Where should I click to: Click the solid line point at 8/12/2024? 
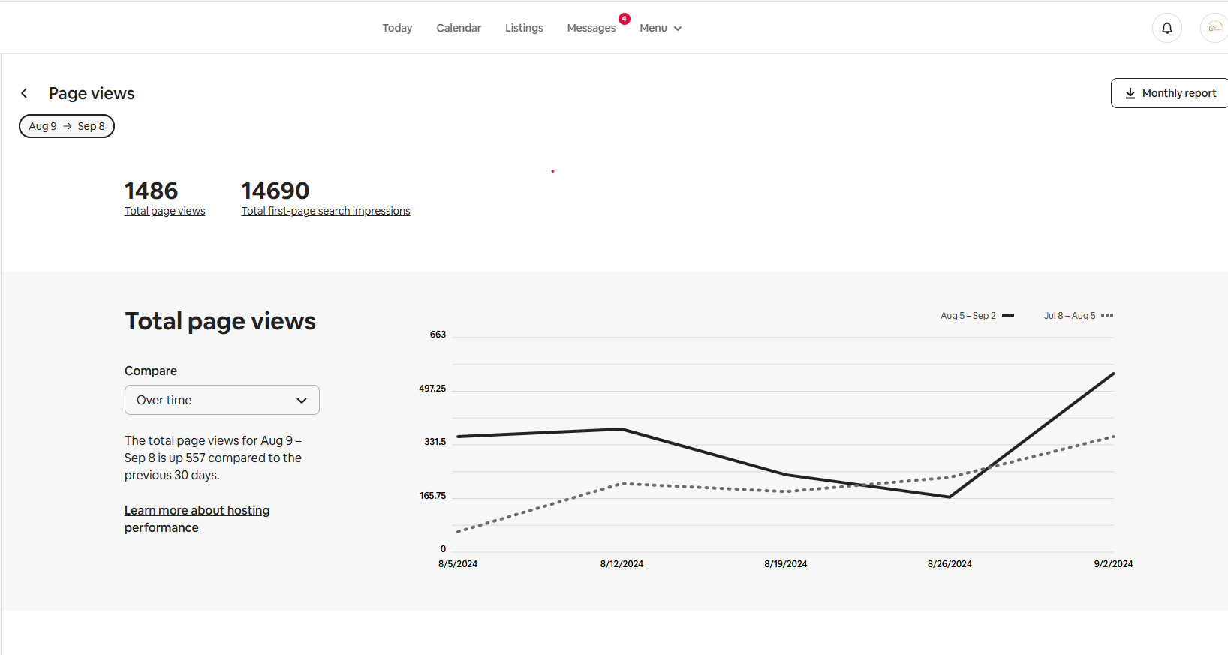(622, 429)
